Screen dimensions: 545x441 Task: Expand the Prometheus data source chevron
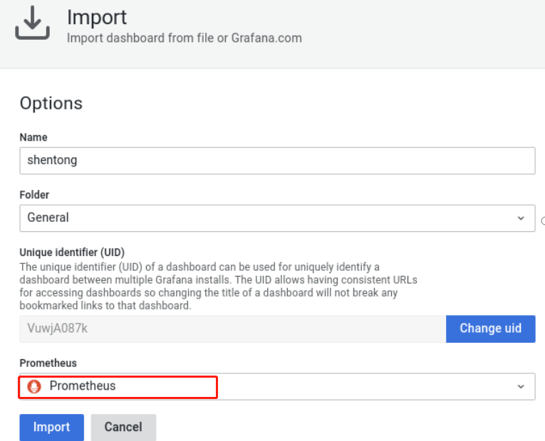pos(521,386)
